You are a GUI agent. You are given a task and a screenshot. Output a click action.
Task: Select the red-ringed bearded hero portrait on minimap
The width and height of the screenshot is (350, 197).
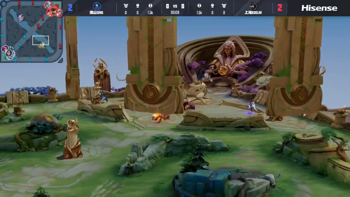click(53, 11)
